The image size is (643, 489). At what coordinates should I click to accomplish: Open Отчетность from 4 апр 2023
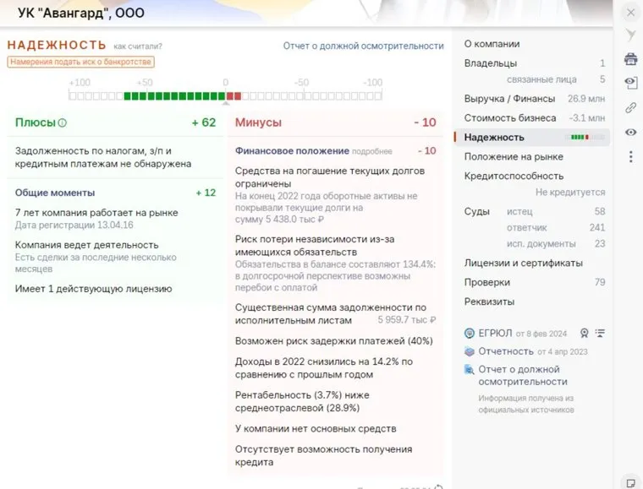[x=506, y=351]
